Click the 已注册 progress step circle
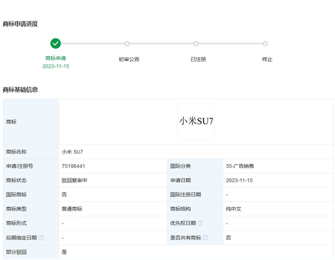The image size is (335, 260). [x=196, y=44]
